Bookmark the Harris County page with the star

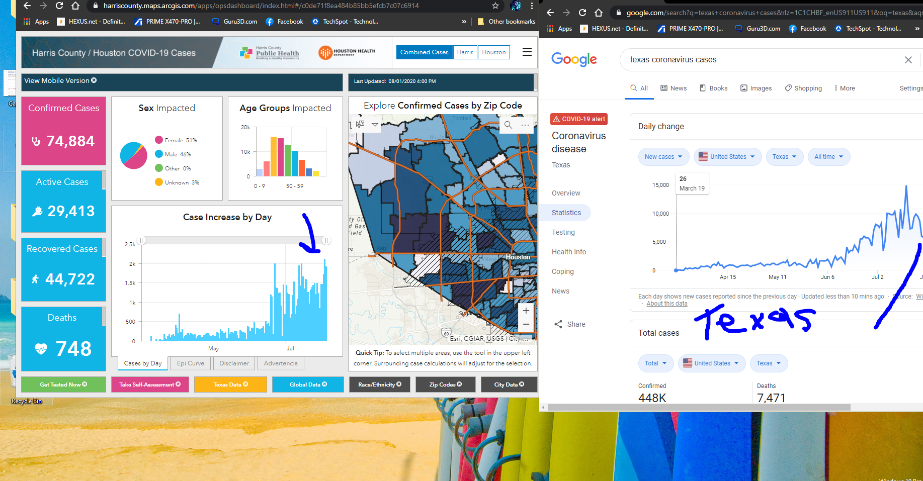click(495, 6)
